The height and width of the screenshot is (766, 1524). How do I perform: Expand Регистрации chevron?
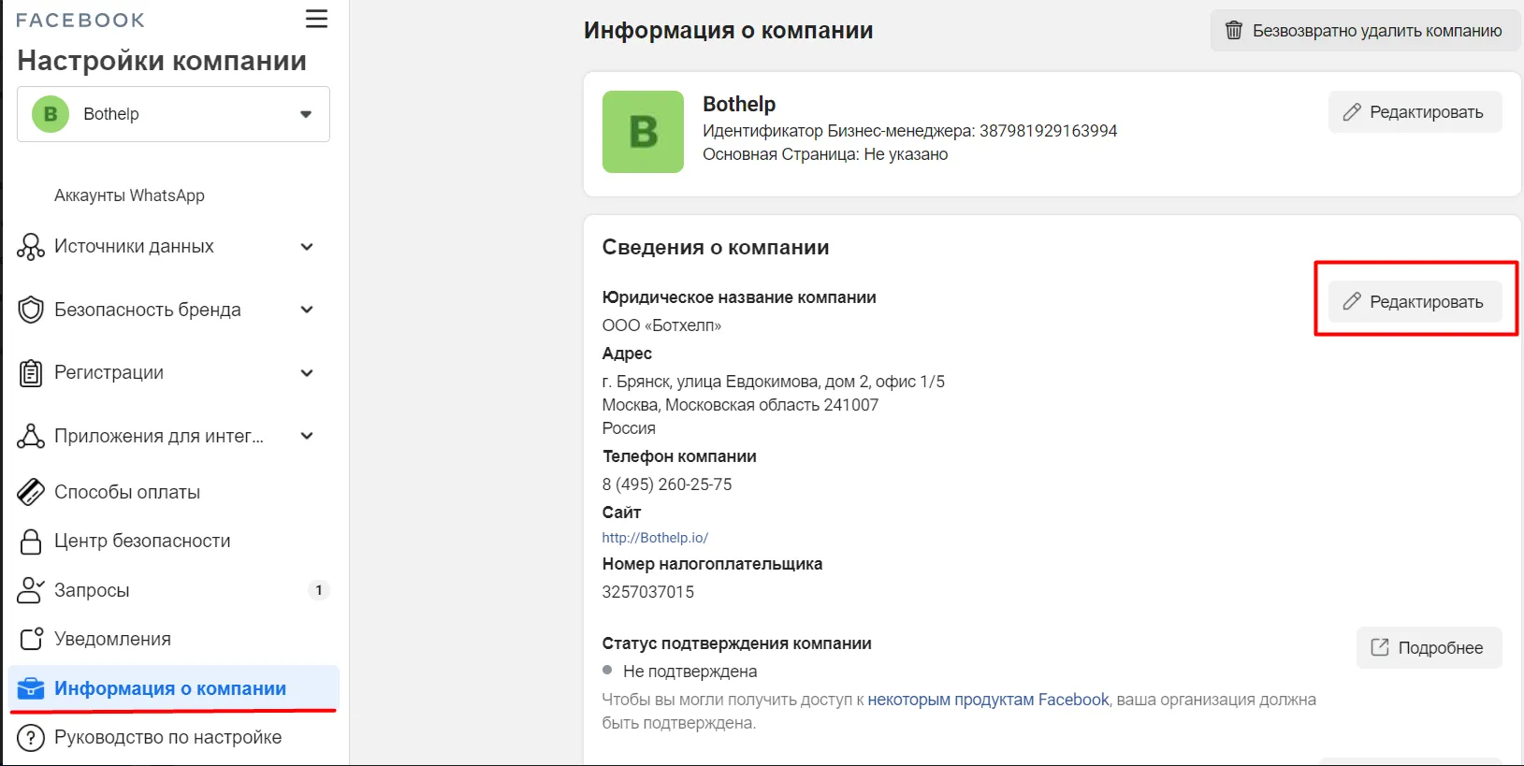307,373
